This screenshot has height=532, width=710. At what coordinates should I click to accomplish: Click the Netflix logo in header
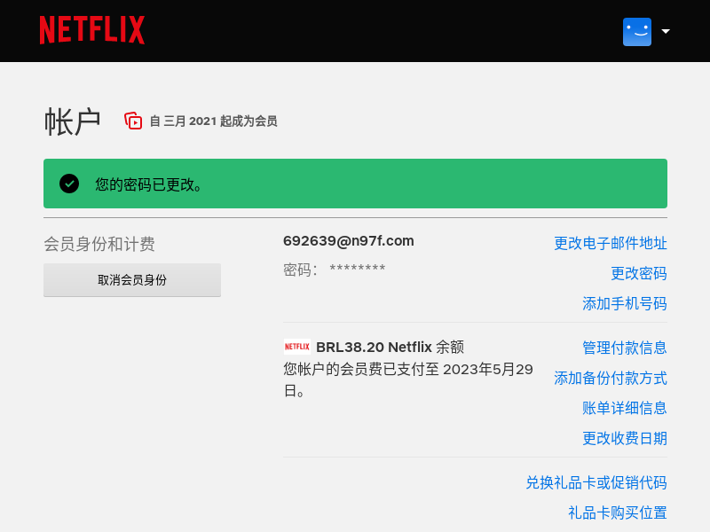click(92, 30)
